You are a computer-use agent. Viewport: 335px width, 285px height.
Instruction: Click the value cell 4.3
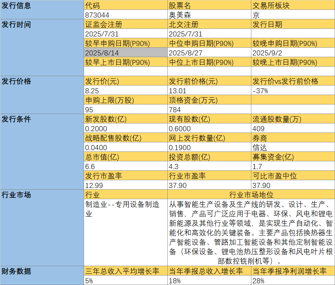point(209,166)
